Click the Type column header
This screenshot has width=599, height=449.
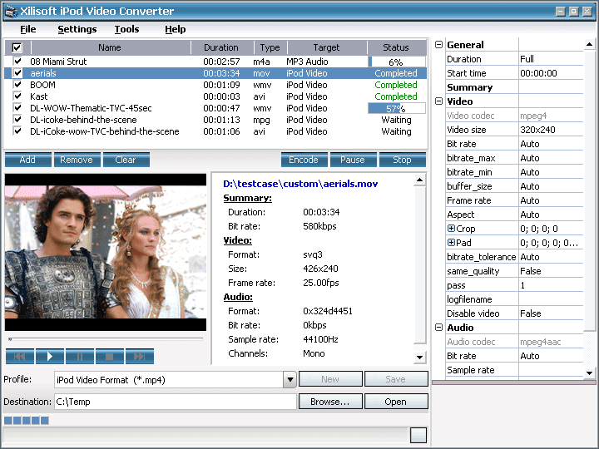(x=270, y=47)
